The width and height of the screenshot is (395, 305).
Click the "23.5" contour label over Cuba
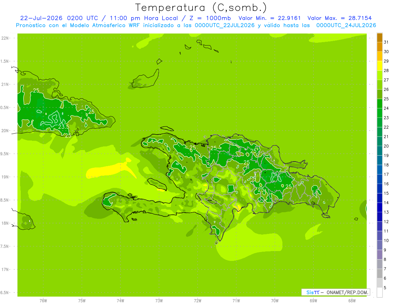64,127
